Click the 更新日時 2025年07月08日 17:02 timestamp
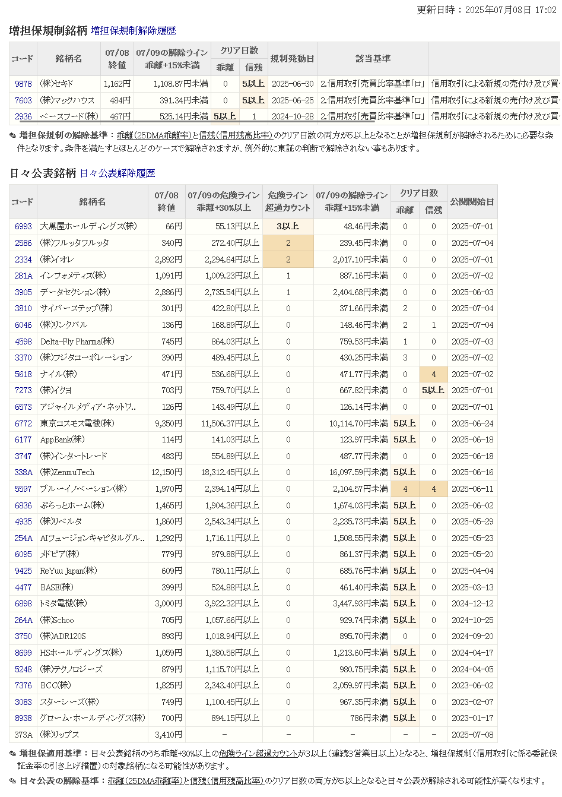Image resolution: width=562 pixels, height=797 pixels. coord(487,10)
